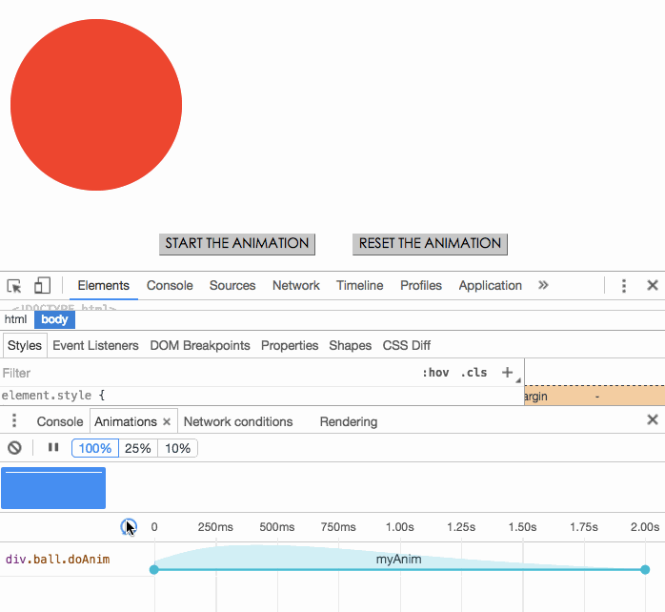Image resolution: width=665 pixels, height=612 pixels.
Task: Activate the inspect element picker icon
Action: point(14,286)
